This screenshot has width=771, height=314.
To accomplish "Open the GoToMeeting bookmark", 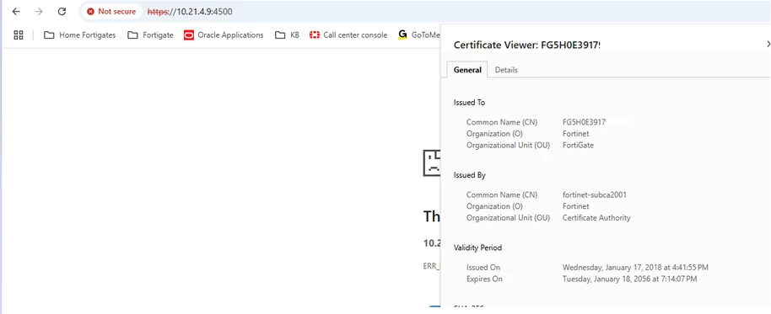I will (x=419, y=35).
